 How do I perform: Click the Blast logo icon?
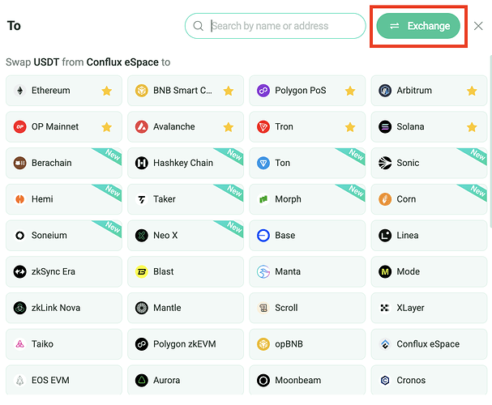(142, 272)
